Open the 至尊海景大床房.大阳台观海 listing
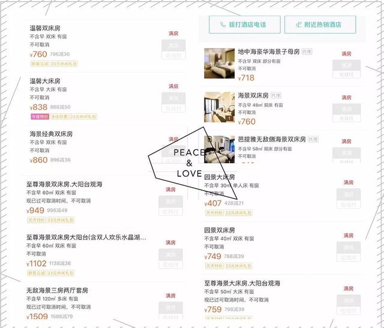 281,300
